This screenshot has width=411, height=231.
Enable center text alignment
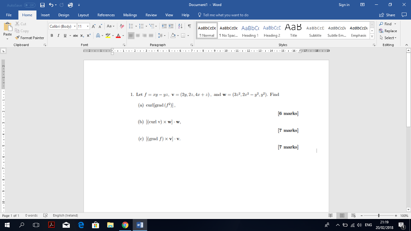[x=137, y=35]
